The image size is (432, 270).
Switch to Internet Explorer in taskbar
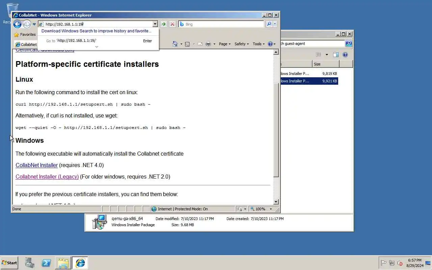[x=80, y=263]
